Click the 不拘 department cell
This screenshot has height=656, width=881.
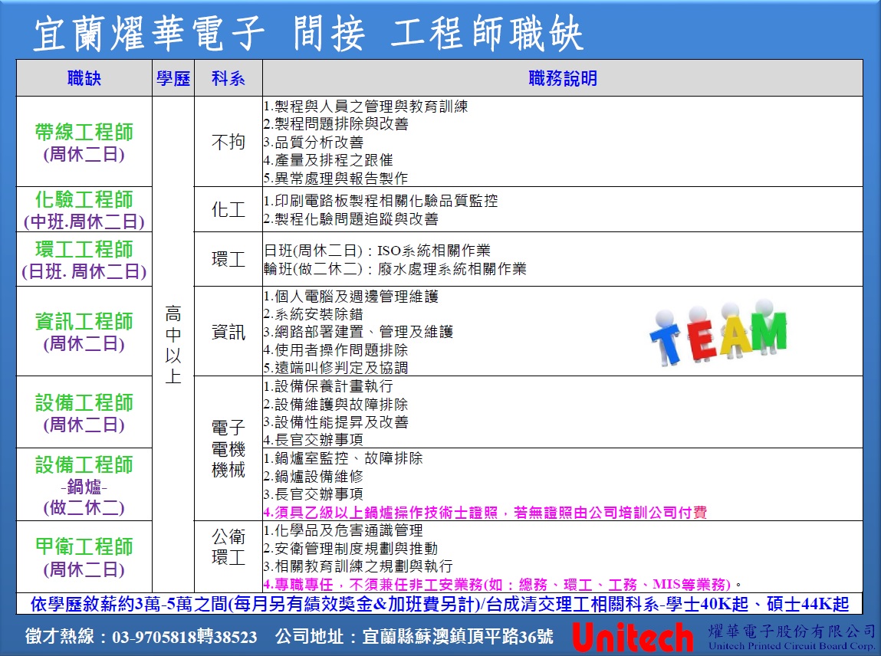pos(228,142)
